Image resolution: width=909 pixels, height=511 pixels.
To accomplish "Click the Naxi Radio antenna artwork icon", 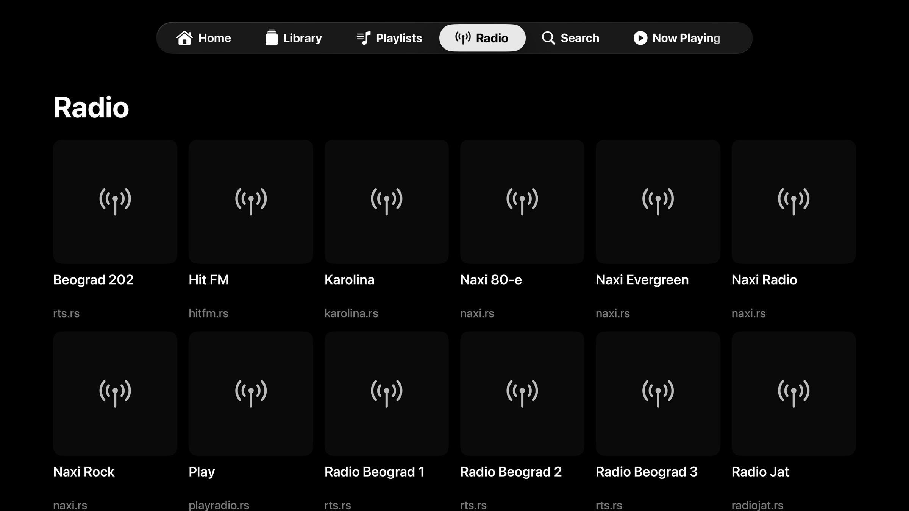I will coord(793,201).
